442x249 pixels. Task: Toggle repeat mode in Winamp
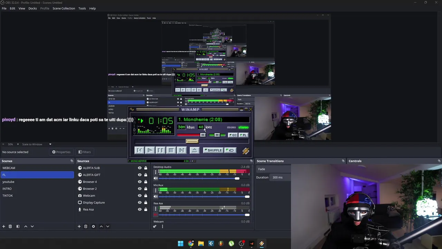[231, 150]
